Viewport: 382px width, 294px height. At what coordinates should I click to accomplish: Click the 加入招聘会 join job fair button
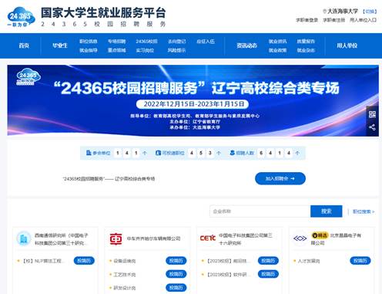click(x=280, y=178)
